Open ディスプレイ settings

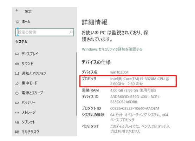[x=30, y=54]
